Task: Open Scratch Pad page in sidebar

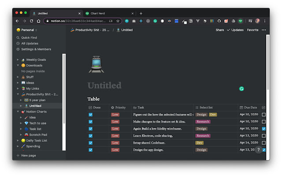Action: pos(38,135)
